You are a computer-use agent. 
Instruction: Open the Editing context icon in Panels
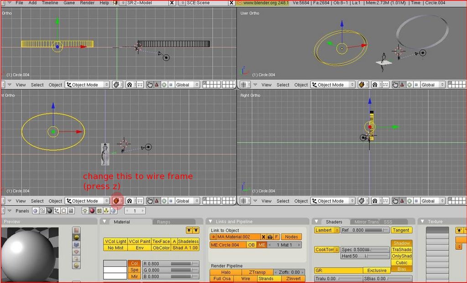click(x=64, y=211)
